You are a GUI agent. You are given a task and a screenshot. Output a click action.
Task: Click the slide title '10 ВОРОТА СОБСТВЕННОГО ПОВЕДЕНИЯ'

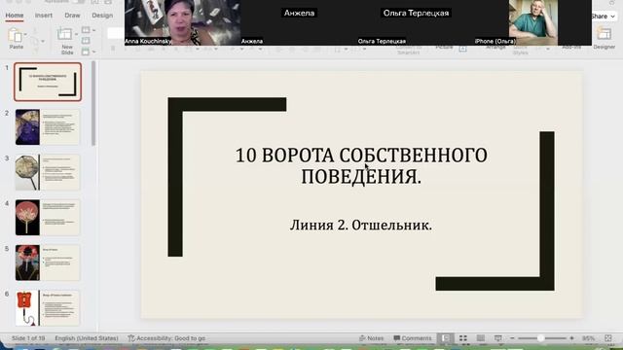pyautogui.click(x=361, y=166)
